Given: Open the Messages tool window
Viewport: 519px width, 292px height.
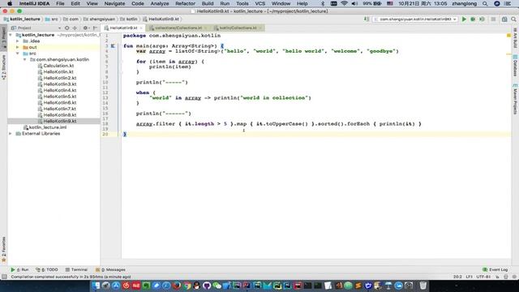Looking at the screenshot, I should 110,270.
